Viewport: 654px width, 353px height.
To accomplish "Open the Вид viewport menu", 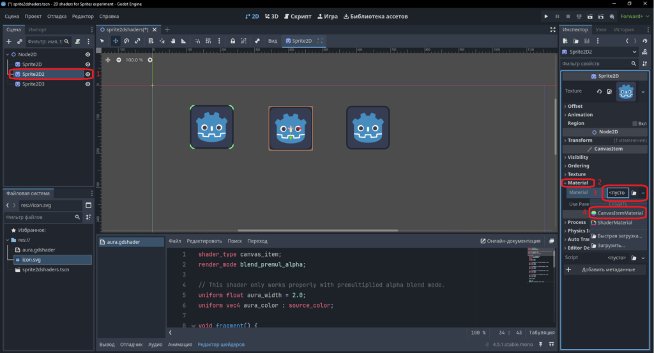I will click(272, 41).
